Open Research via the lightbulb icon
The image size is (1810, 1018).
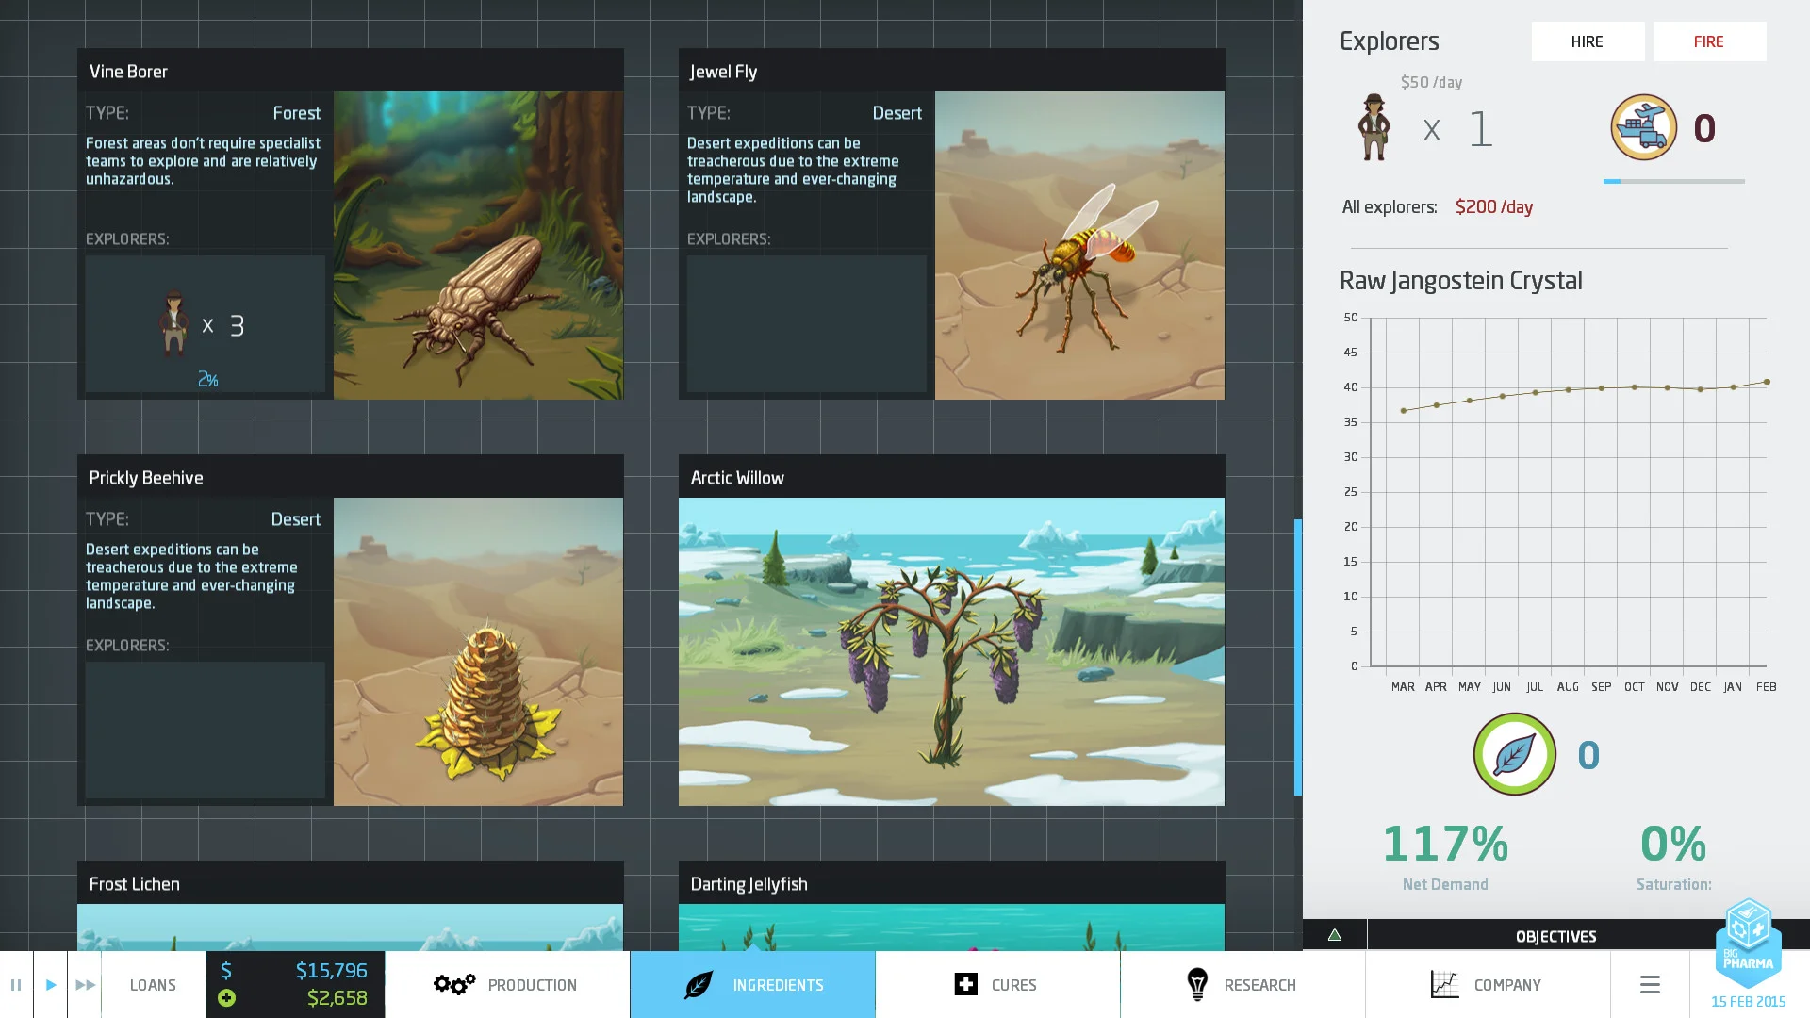coord(1197,984)
